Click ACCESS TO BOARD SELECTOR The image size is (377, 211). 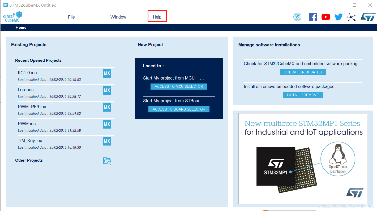coord(179,109)
